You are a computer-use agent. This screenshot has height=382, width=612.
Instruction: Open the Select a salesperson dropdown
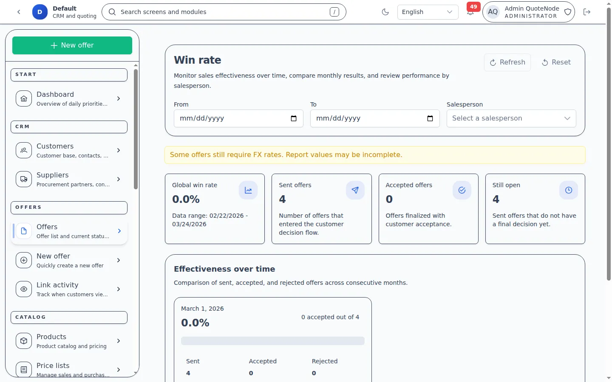(511, 118)
